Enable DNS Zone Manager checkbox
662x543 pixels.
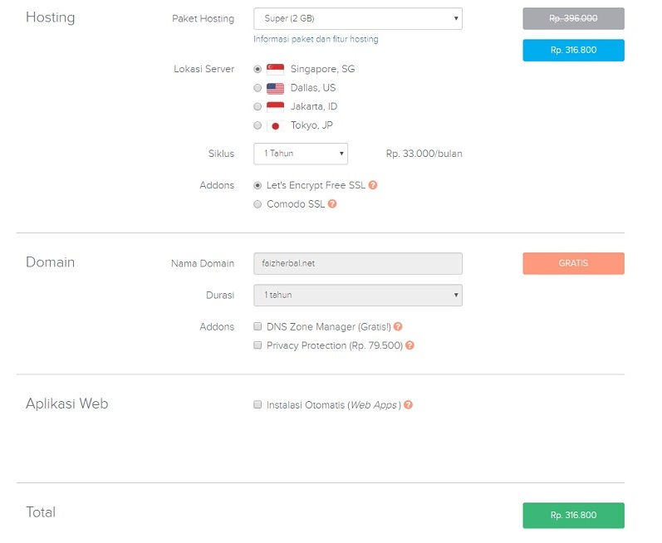click(x=257, y=326)
